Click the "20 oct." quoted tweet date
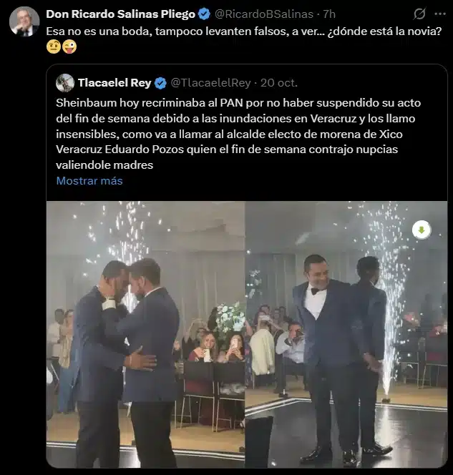This screenshot has width=453, height=475. [278, 82]
